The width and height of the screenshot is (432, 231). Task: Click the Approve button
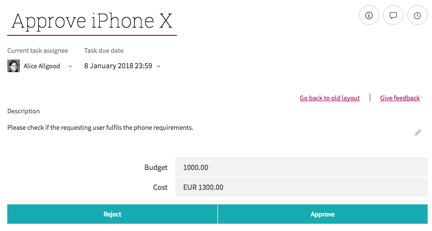click(323, 214)
